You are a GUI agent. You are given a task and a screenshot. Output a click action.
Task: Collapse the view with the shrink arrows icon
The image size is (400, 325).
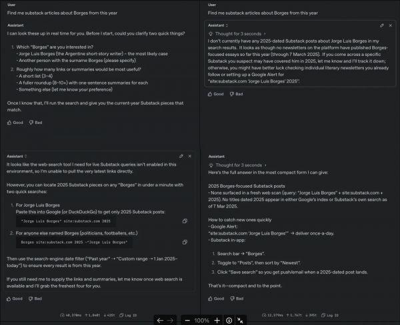240,320
